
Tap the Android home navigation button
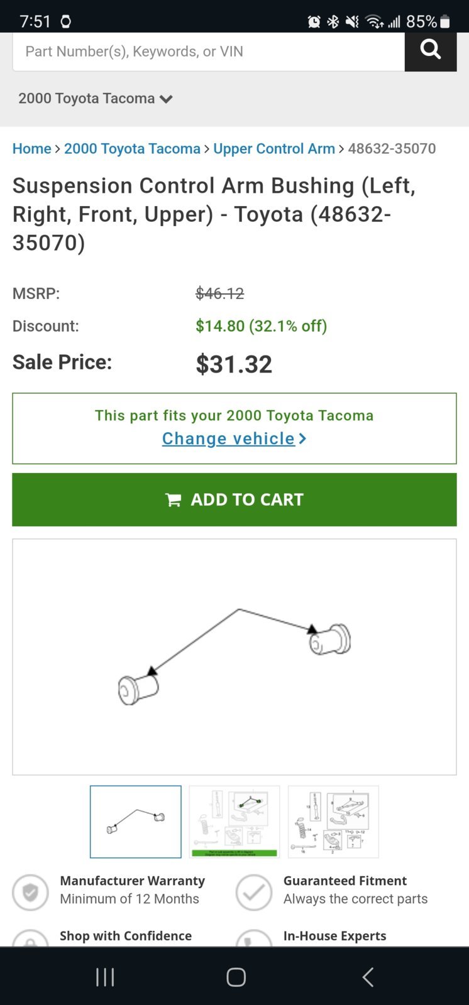coord(236,977)
